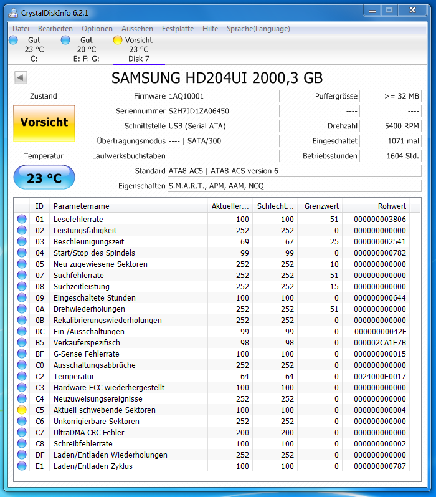Open the Sprache(Language) menu
This screenshot has width=436, height=497.
click(258, 29)
